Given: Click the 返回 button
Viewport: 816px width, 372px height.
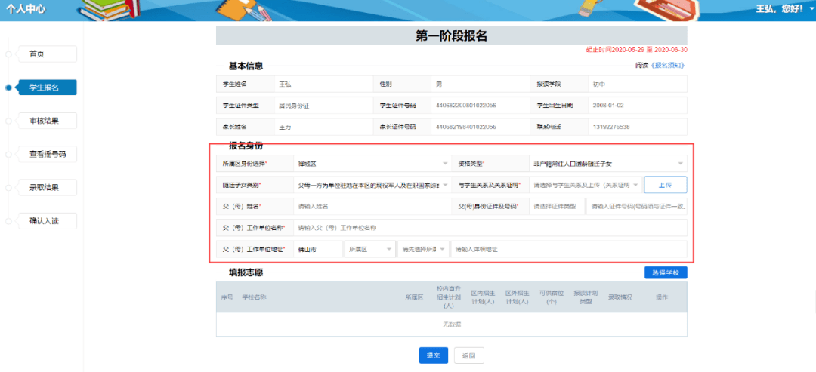Looking at the screenshot, I should (469, 355).
